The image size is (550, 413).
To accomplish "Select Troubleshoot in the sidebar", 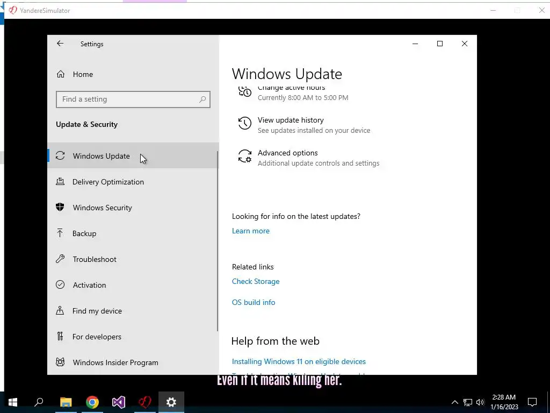I will [133, 259].
